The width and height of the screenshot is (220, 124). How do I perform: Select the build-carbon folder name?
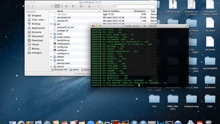click(x=64, y=37)
